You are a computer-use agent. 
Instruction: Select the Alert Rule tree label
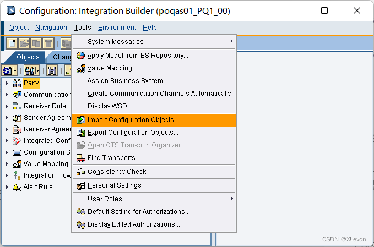(38, 187)
